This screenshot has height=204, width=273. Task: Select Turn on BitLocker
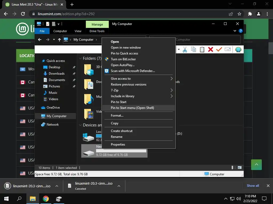pos(139,59)
